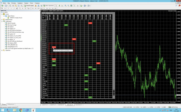Screen dimensions: 181x112
Task: Expand the Скрипты tree node
Action: pyautogui.click(x=2, y=50)
